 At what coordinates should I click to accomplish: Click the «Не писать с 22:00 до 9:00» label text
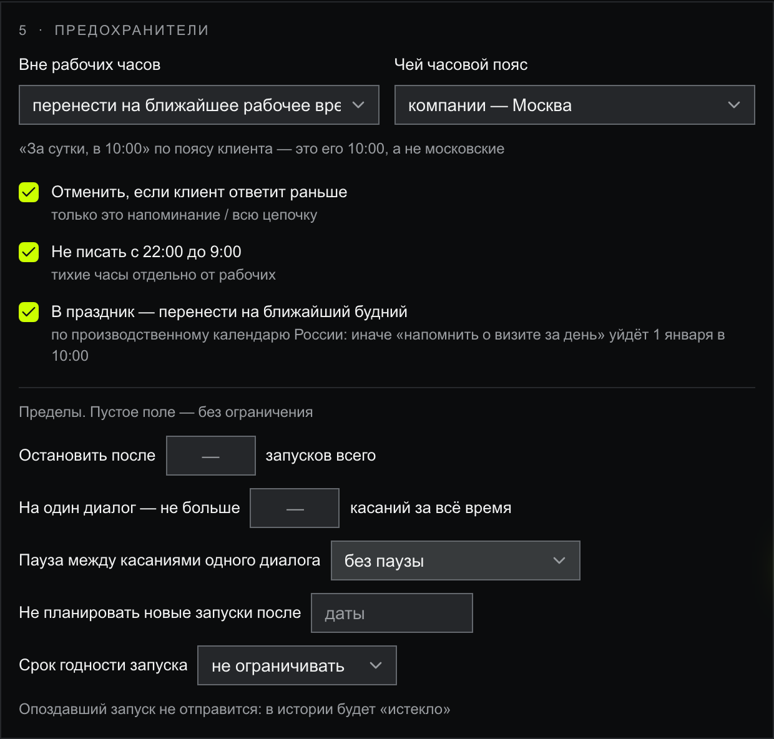point(146,252)
